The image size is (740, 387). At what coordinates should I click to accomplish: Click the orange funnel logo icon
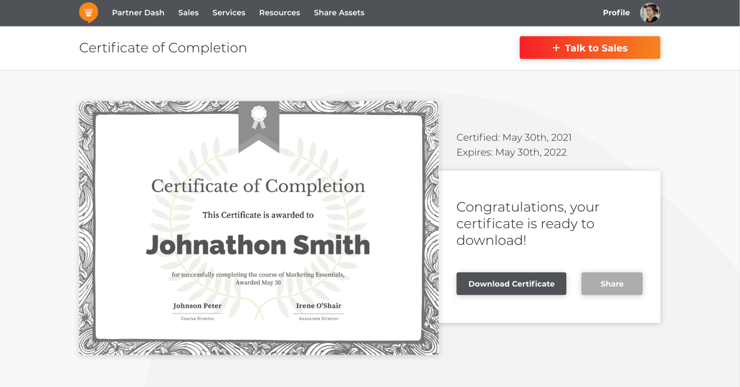(88, 12)
